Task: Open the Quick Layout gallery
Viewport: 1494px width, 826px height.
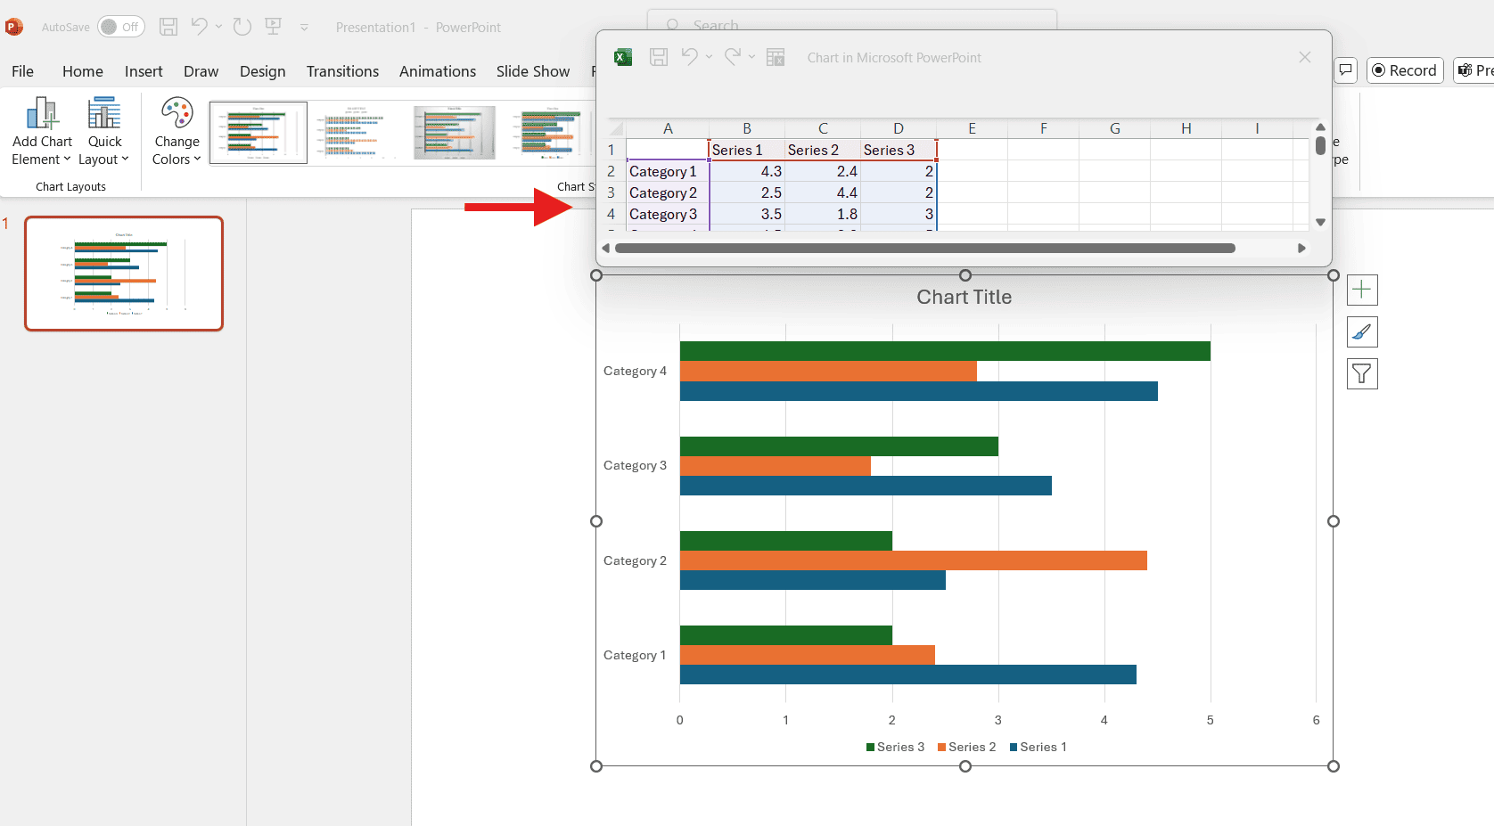Action: 104,132
